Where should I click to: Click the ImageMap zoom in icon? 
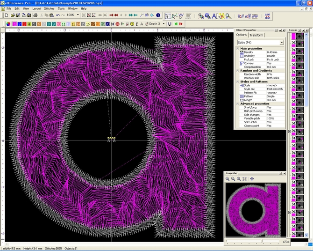point(228,179)
